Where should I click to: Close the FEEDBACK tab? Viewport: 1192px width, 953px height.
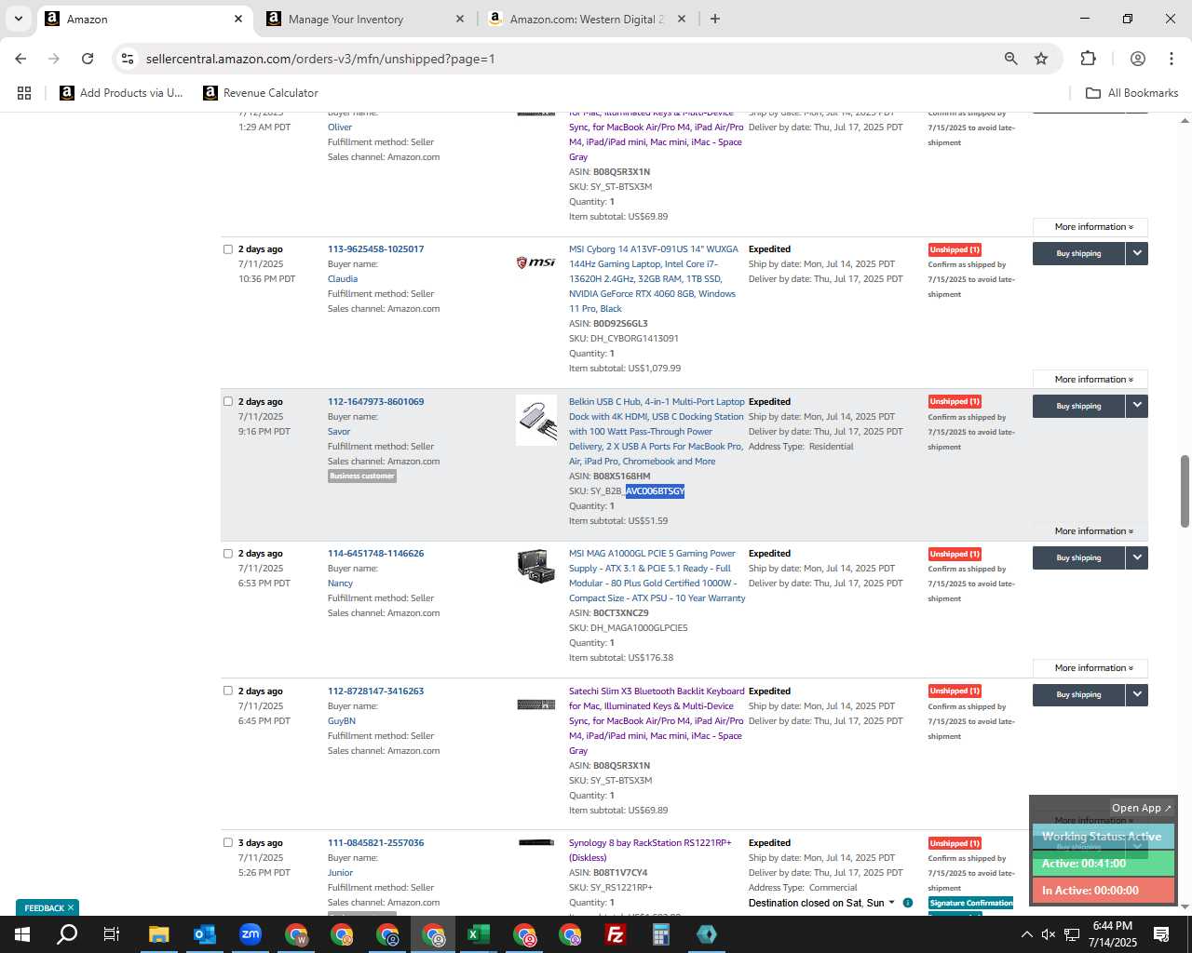click(x=71, y=908)
